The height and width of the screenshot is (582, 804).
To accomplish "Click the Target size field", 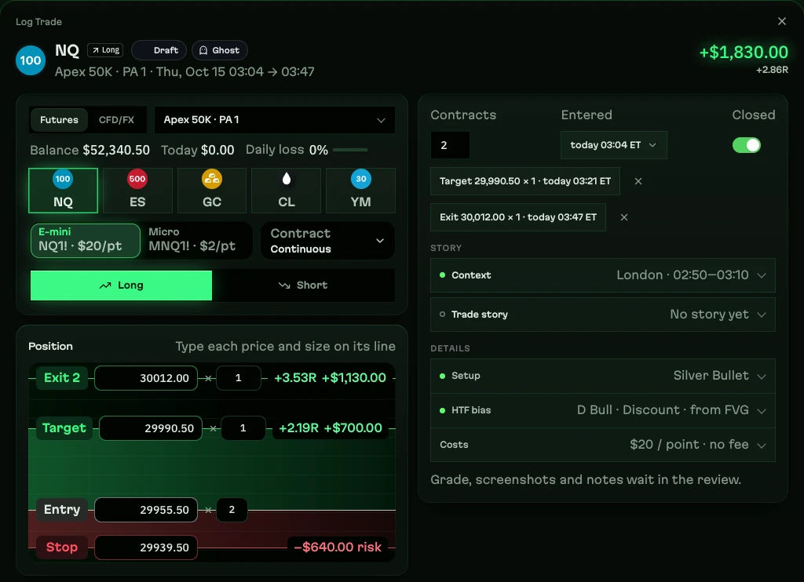I will [243, 428].
